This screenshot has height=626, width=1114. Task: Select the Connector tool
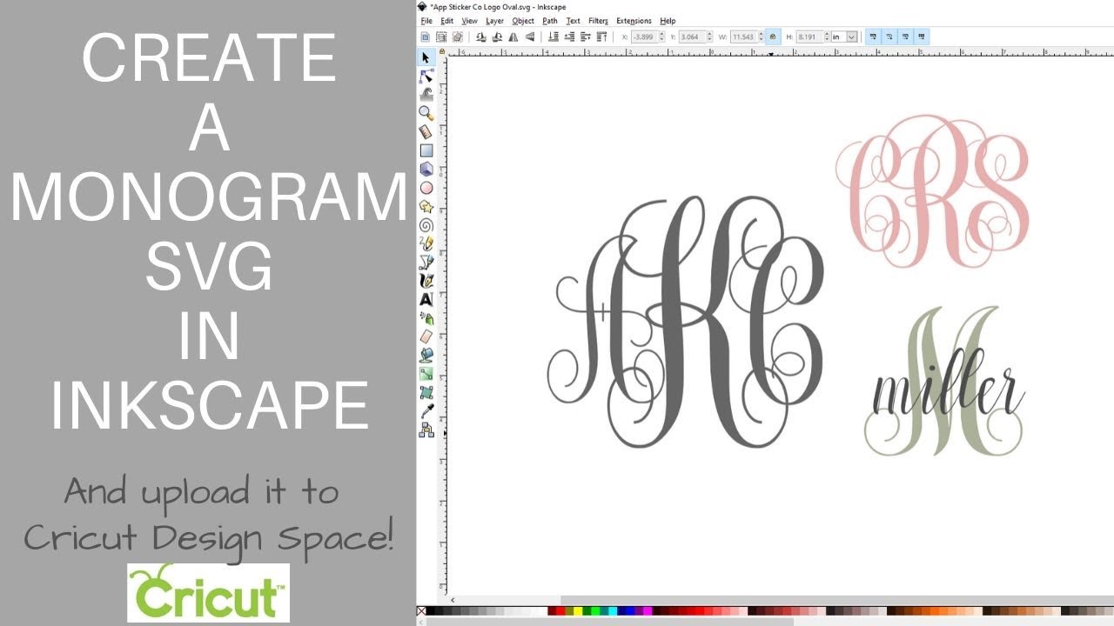pos(426,430)
